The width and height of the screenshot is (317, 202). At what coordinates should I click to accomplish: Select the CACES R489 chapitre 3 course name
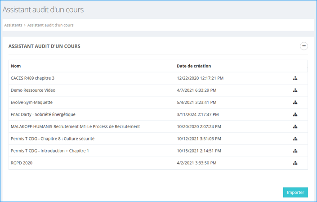(x=32, y=78)
